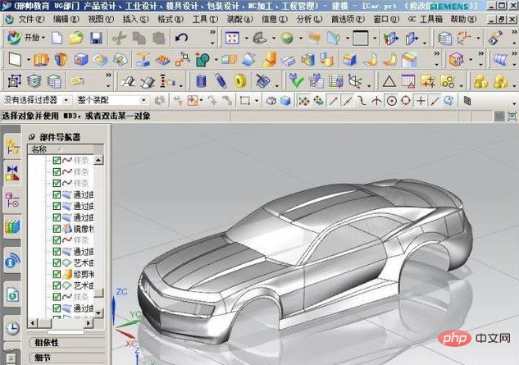Expand the overflow chevron after the Undo icon
The height and width of the screenshot is (365, 519).
(x=212, y=32)
